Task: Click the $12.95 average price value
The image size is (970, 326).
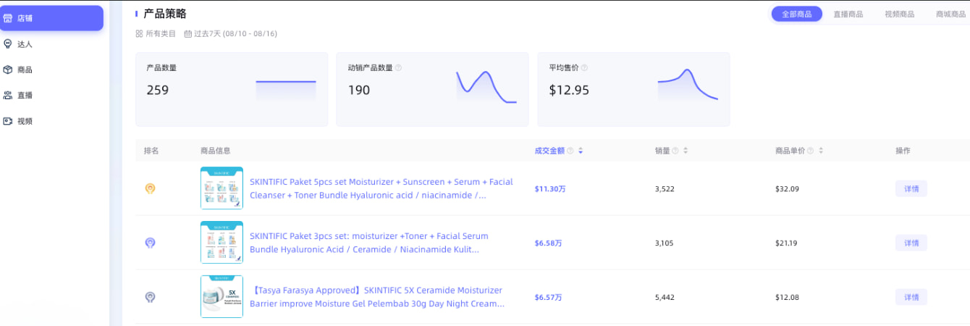Action: coord(569,90)
